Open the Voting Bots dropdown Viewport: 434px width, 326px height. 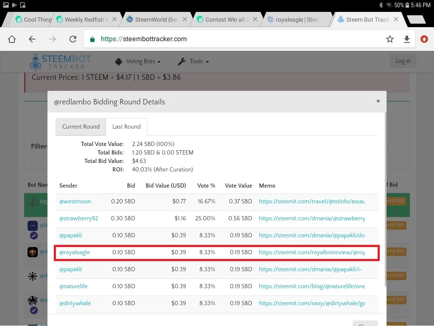point(138,61)
